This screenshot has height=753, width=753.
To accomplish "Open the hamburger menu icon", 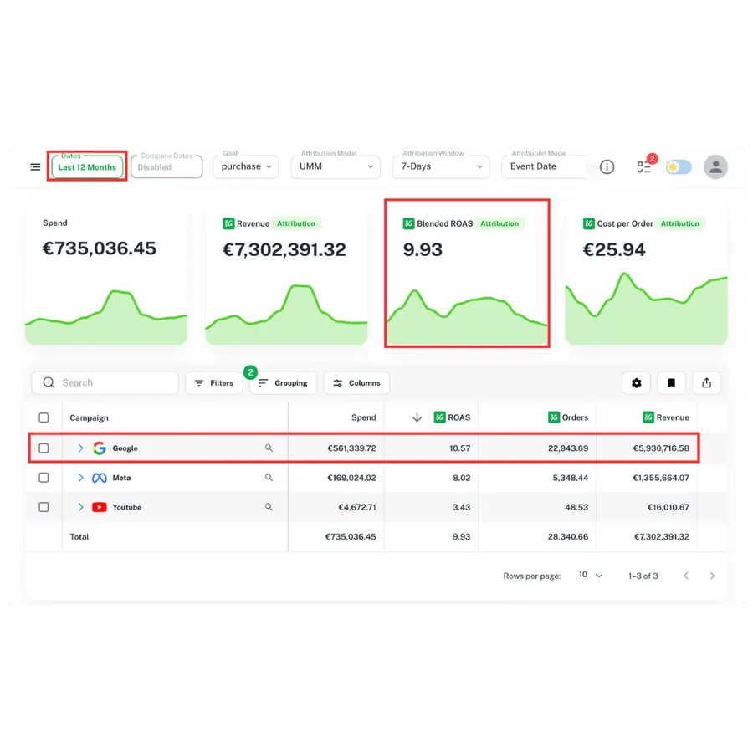I will [35, 167].
